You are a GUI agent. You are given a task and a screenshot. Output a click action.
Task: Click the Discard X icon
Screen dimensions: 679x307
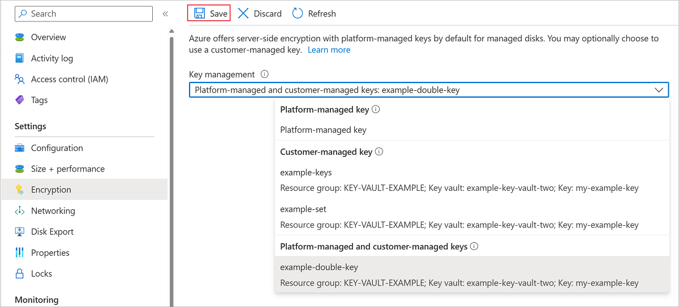click(243, 14)
